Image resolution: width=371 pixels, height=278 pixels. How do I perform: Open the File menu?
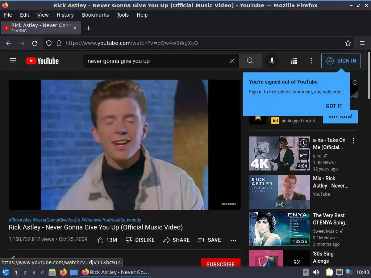click(x=8, y=15)
